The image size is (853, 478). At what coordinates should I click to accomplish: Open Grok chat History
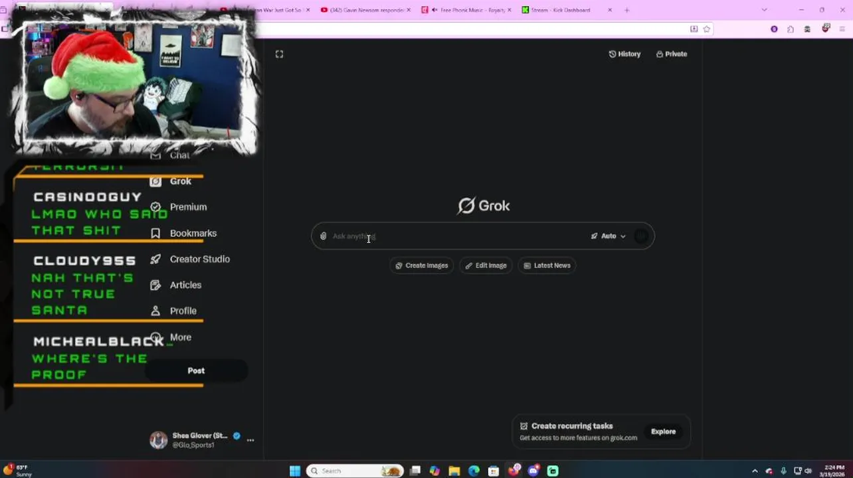[x=624, y=54]
